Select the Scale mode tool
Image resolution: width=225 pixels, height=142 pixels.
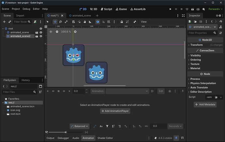tap(66, 22)
